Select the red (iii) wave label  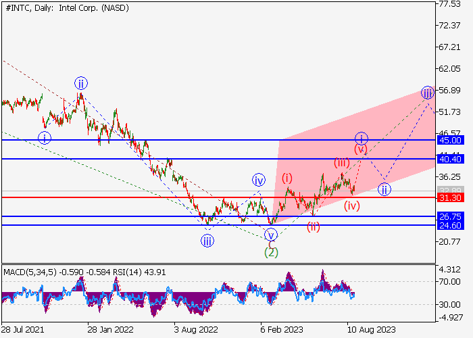(342, 163)
